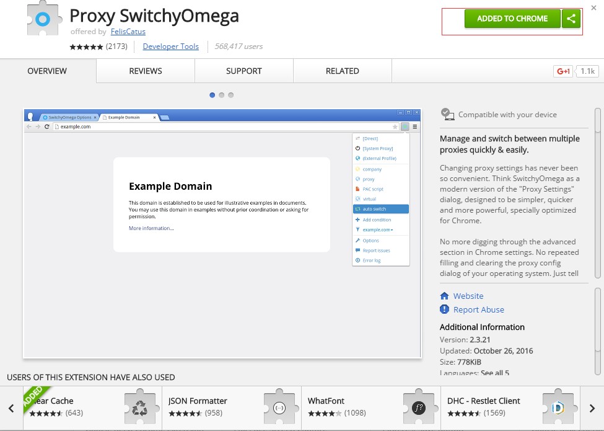This screenshot has height=431, width=604.
Task: Click the "Proxy SwitchyOmega" title text
Action: coord(154,16)
